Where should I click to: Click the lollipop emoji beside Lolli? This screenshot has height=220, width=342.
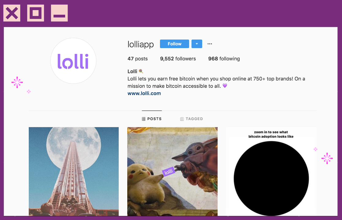(x=141, y=71)
